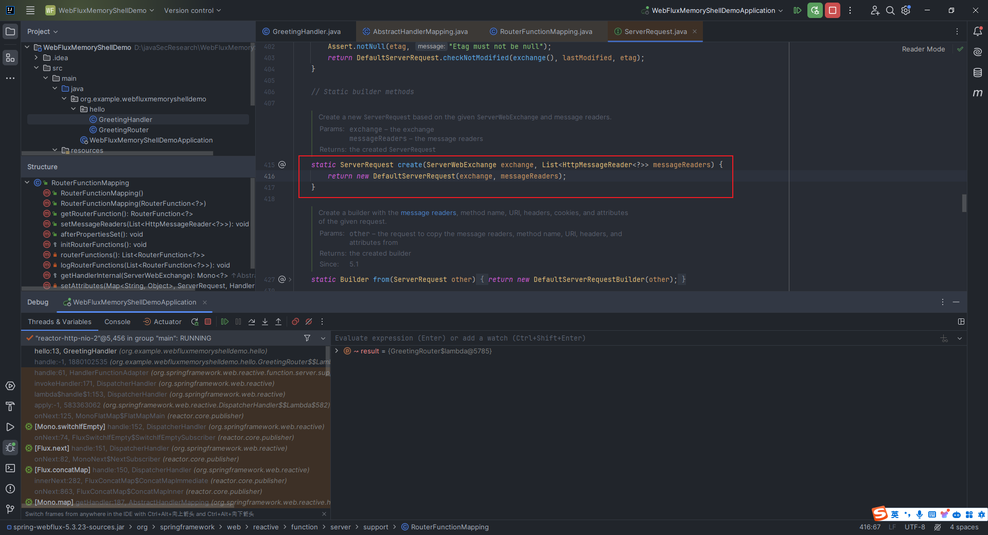This screenshot has width=988, height=535.
Task: Expand the .idea folder
Action: (x=37, y=58)
